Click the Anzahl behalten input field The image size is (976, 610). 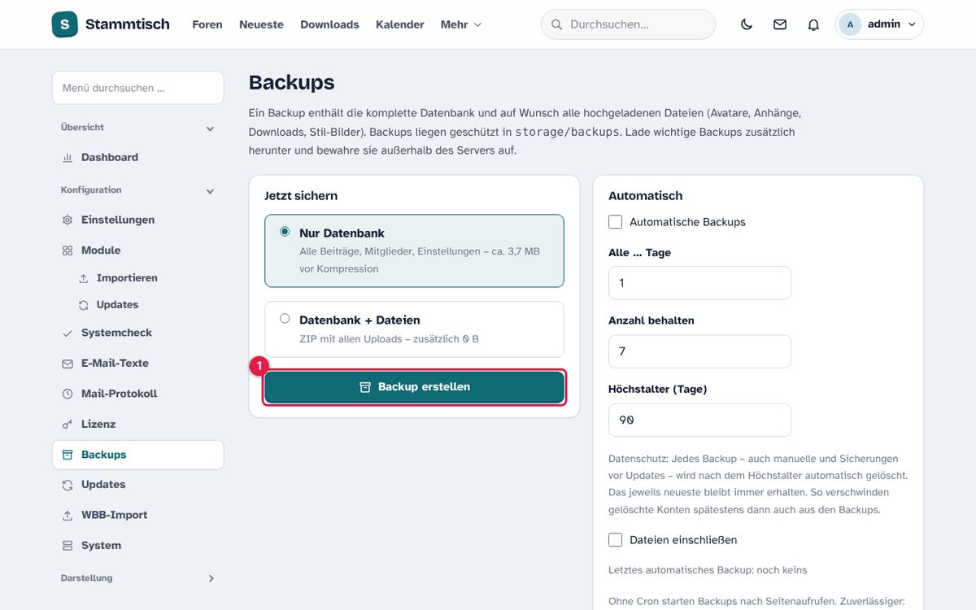click(x=699, y=351)
